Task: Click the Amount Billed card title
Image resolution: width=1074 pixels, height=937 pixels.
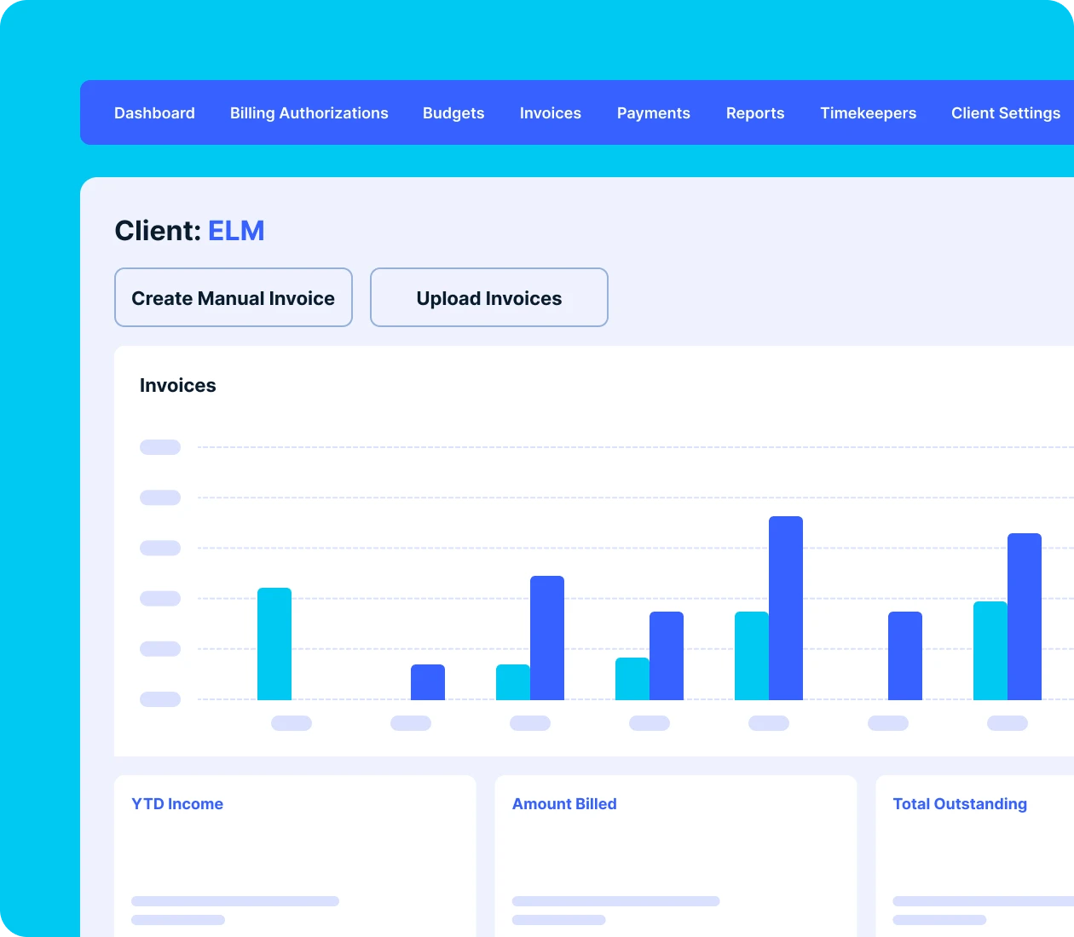Action: pyautogui.click(x=564, y=804)
